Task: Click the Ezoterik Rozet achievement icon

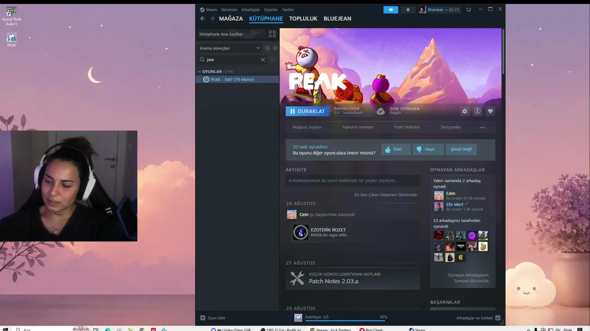Action: [301, 232]
